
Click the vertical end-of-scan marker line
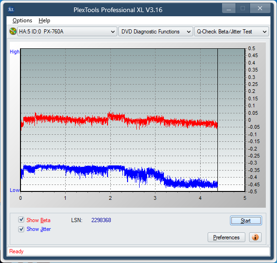(218, 120)
